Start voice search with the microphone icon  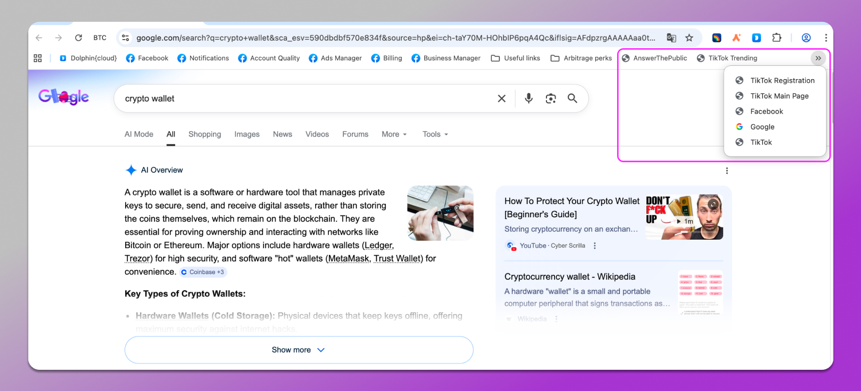coord(529,99)
